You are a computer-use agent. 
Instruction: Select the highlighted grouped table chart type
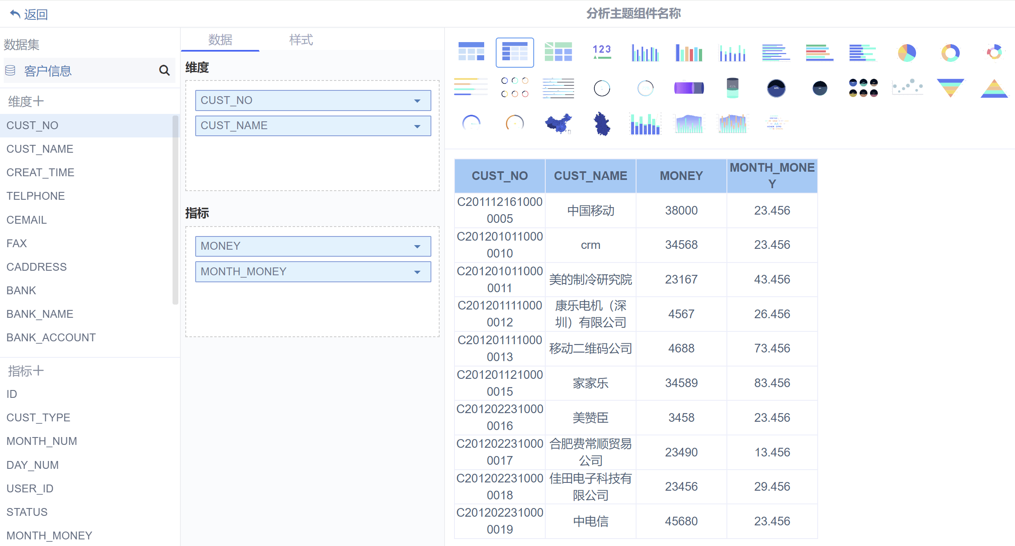click(x=514, y=52)
